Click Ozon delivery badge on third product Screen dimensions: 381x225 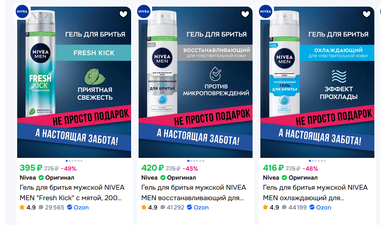(320, 207)
